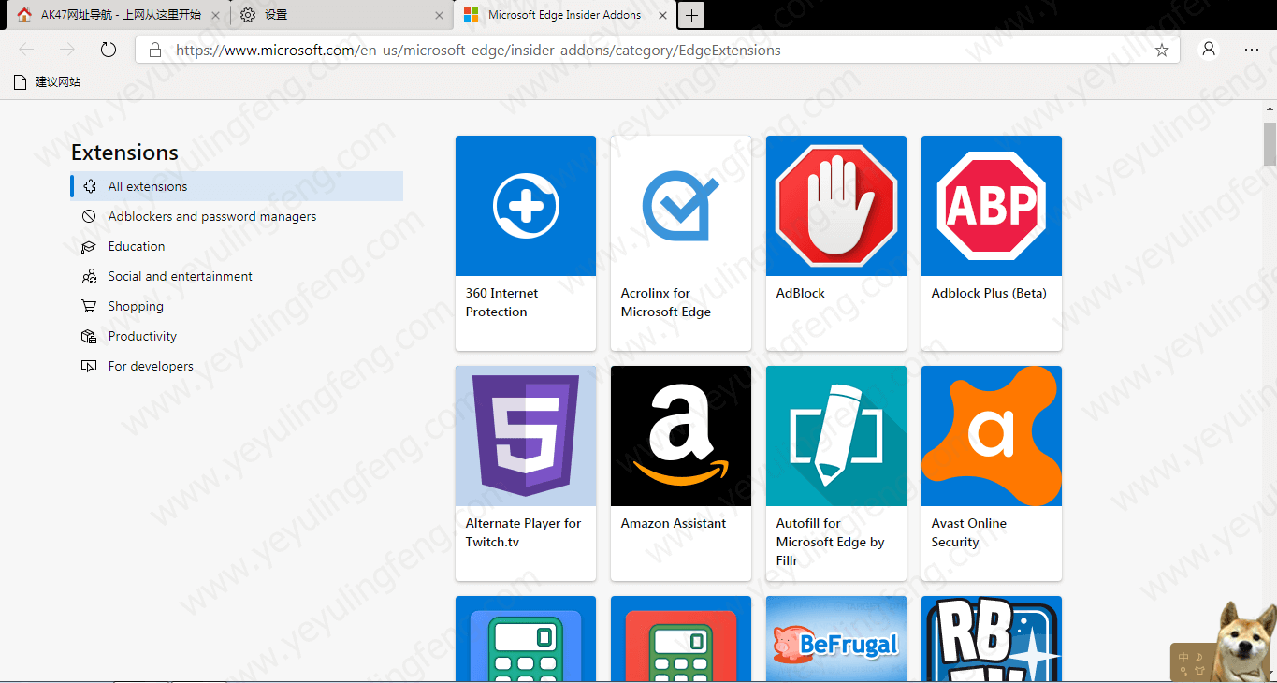The image size is (1277, 683).
Task: Close the 设置 tab
Action: pos(440,15)
